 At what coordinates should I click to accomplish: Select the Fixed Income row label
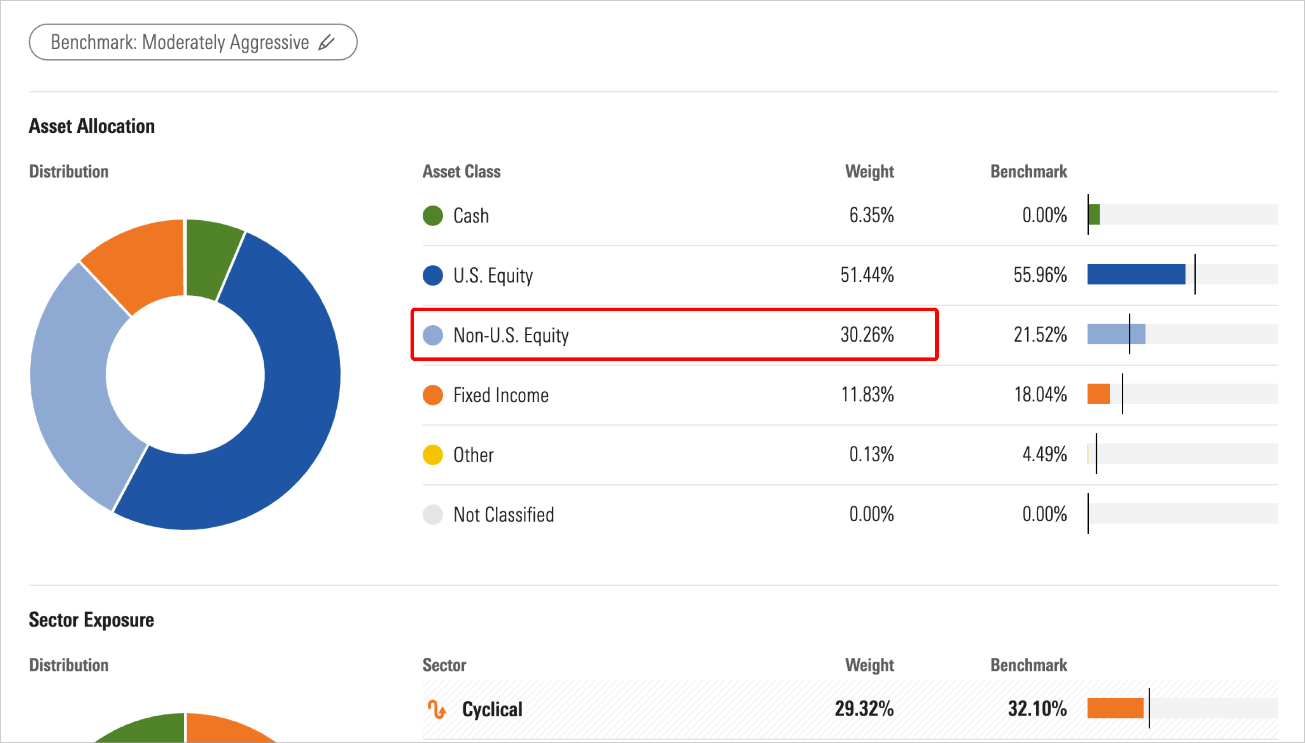[x=501, y=395]
